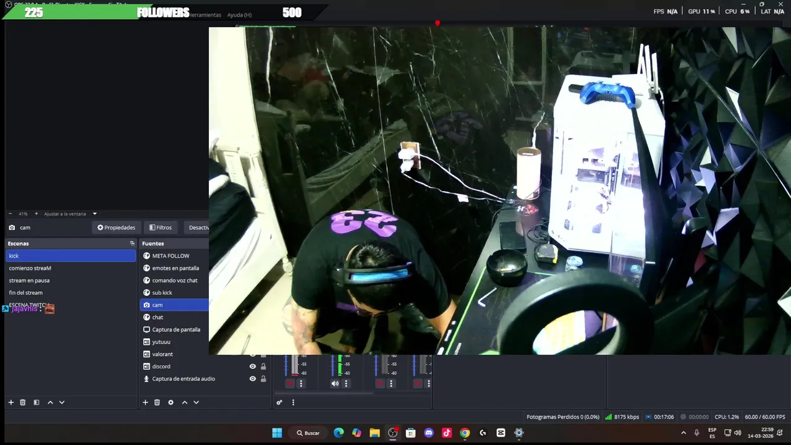The width and height of the screenshot is (791, 445).
Task: Zoom out the preview with minus button
Action: [x=10, y=214]
